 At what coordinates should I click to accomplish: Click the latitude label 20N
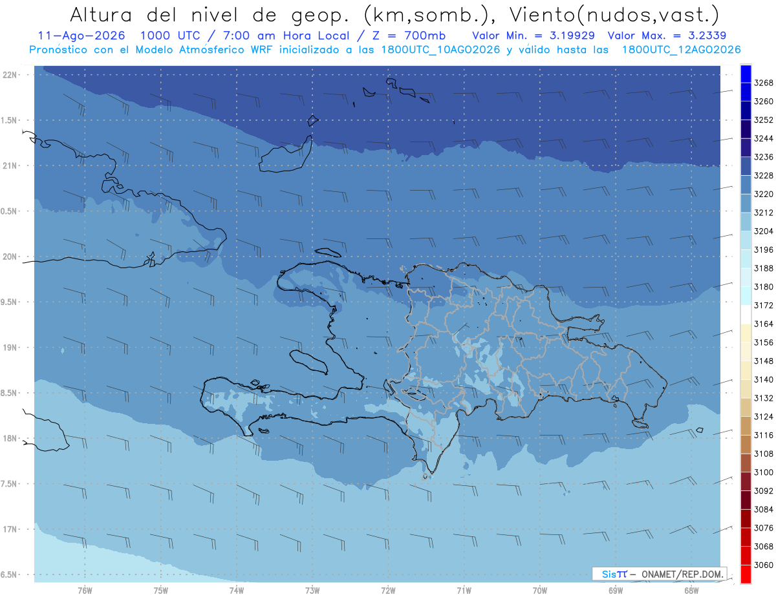coord(11,257)
